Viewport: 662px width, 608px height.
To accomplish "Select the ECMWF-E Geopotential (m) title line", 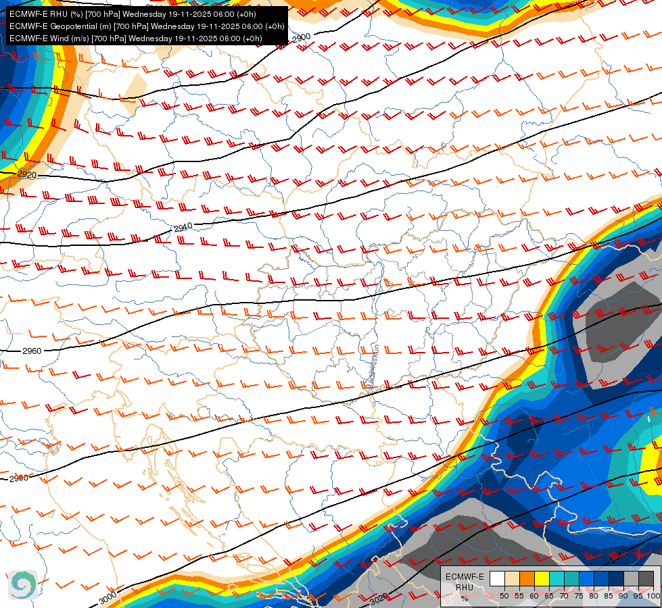I will coord(147,26).
